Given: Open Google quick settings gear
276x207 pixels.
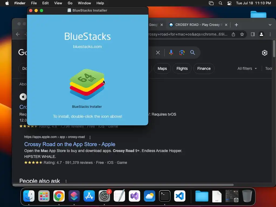Looking at the screenshot, I should click(x=265, y=53).
